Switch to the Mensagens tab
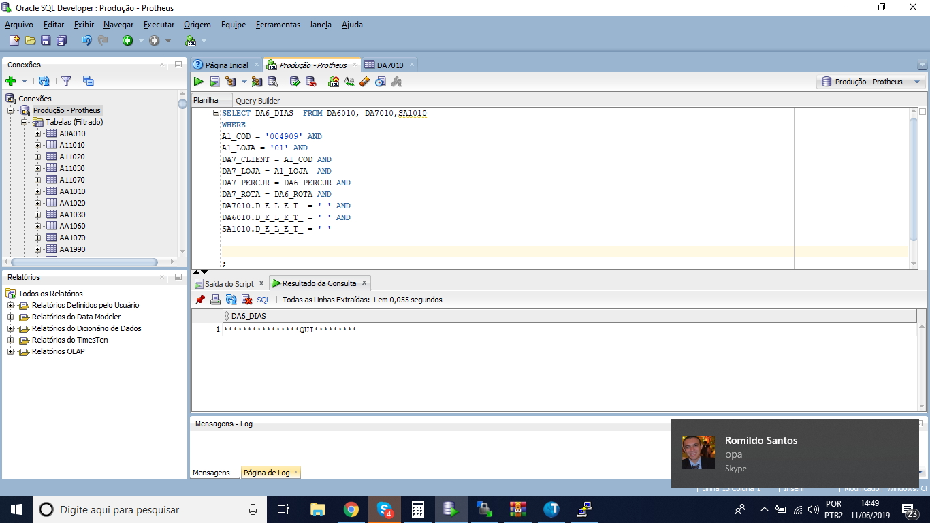 pos(211,473)
